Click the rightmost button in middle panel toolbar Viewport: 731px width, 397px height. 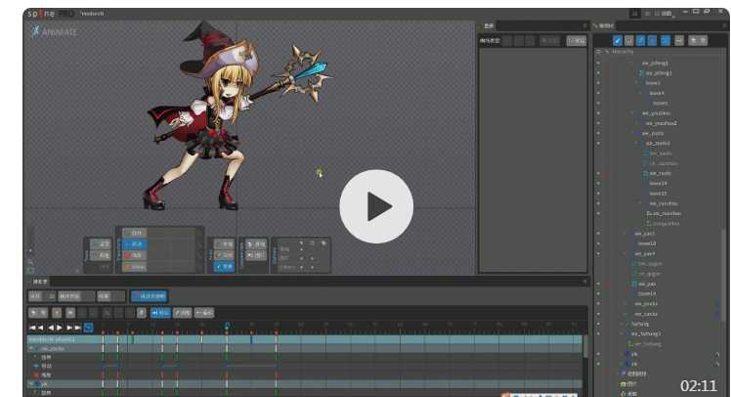coord(577,41)
